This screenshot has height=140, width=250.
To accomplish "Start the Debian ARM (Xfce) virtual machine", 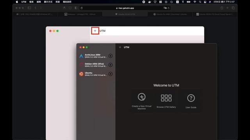I will coord(110,65).
